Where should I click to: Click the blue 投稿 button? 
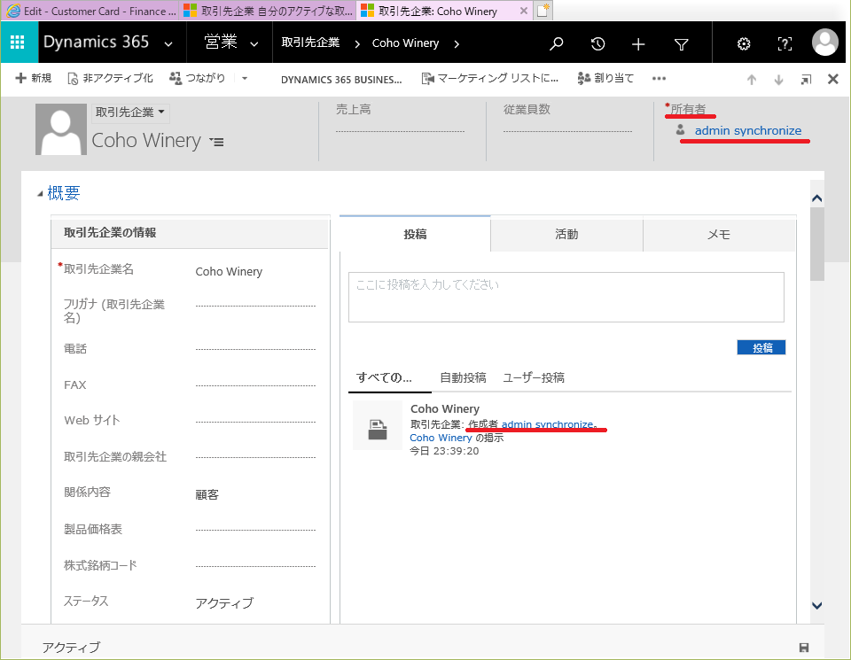pos(761,347)
